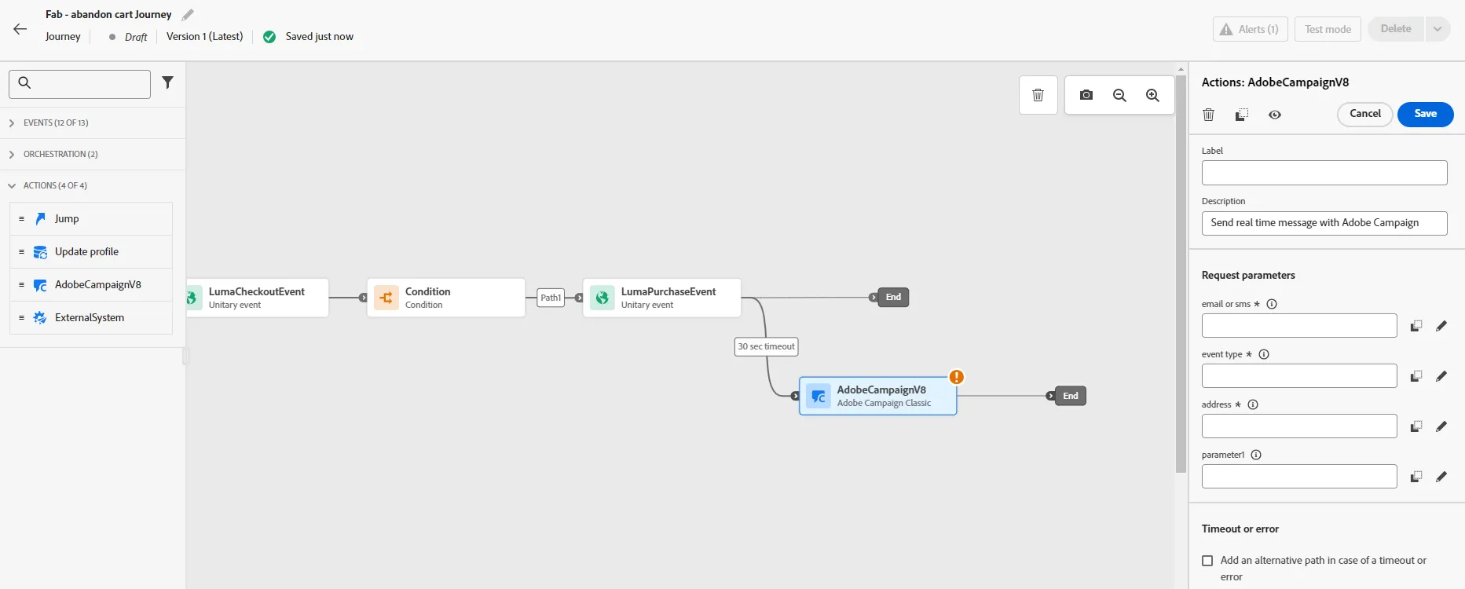Open Alerts (1) button
1465x589 pixels.
(1251, 29)
